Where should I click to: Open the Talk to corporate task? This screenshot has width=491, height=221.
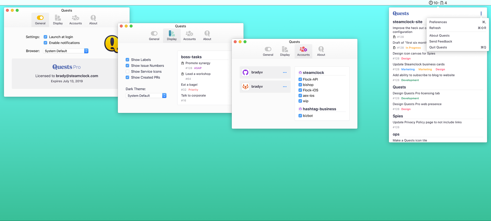(193, 95)
